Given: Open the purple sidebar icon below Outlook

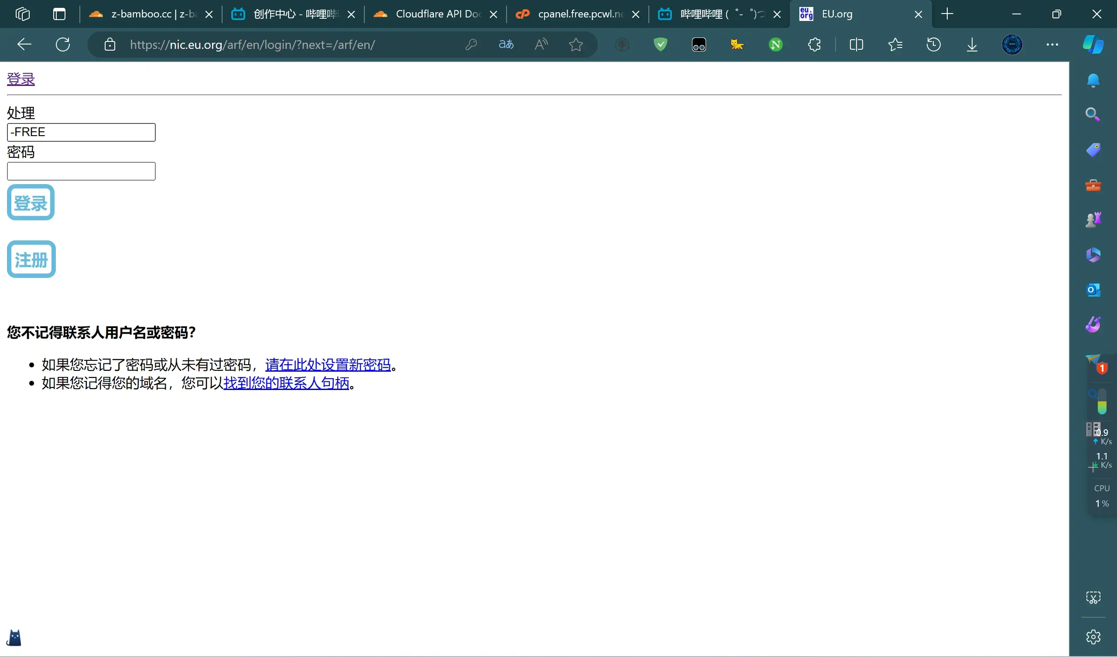Looking at the screenshot, I should [1093, 325].
